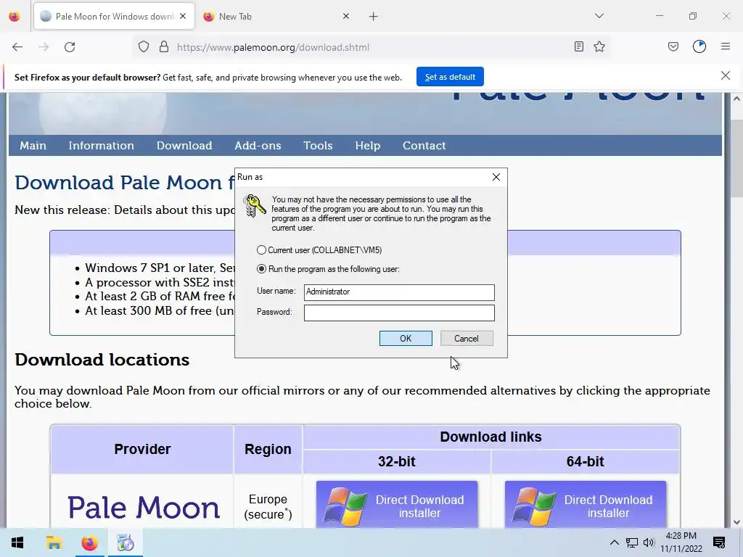Click the 64-bit Direct Download installer button
Viewport: 743px width, 557px height.
[586, 505]
